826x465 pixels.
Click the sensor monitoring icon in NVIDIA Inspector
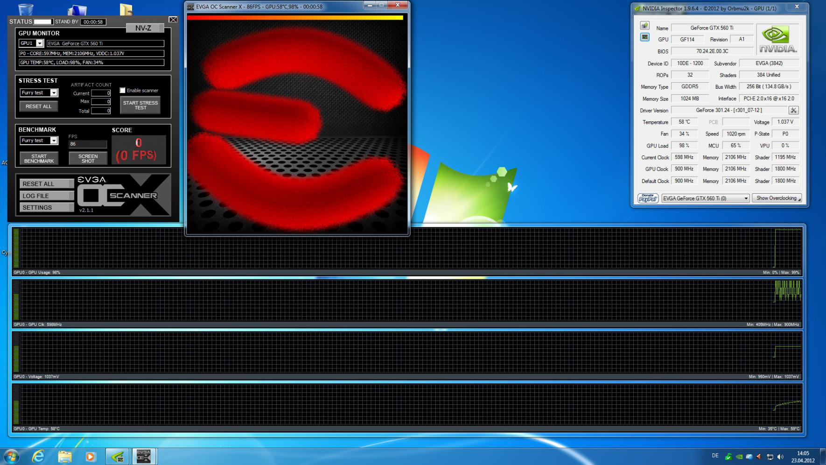pos(644,37)
